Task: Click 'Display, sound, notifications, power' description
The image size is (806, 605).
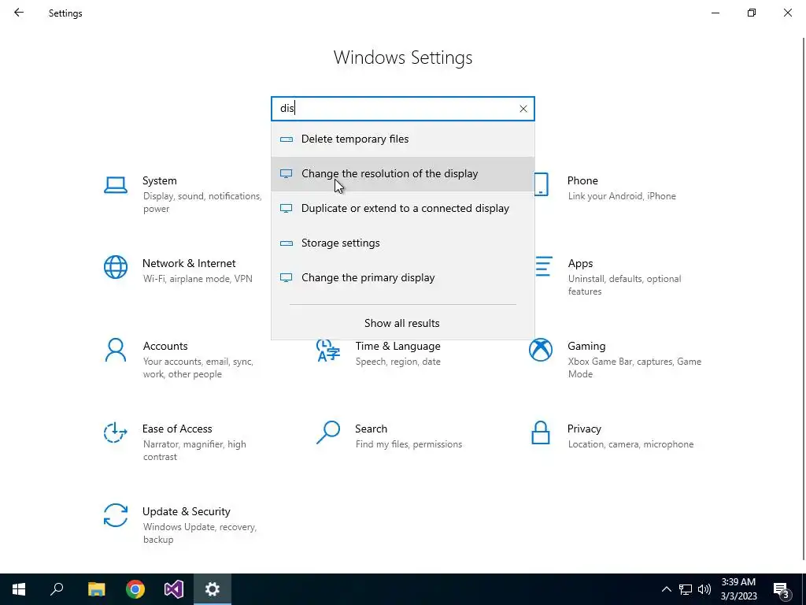Action: (202, 202)
